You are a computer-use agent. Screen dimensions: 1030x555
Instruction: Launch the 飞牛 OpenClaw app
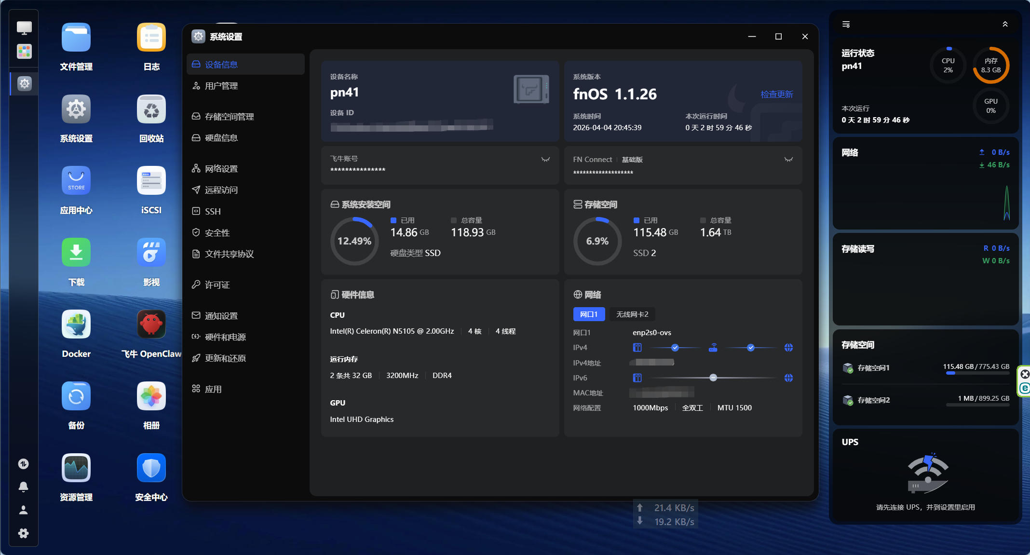pos(151,325)
